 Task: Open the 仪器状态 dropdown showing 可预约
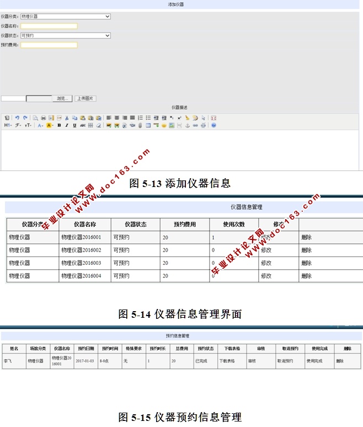(65, 35)
